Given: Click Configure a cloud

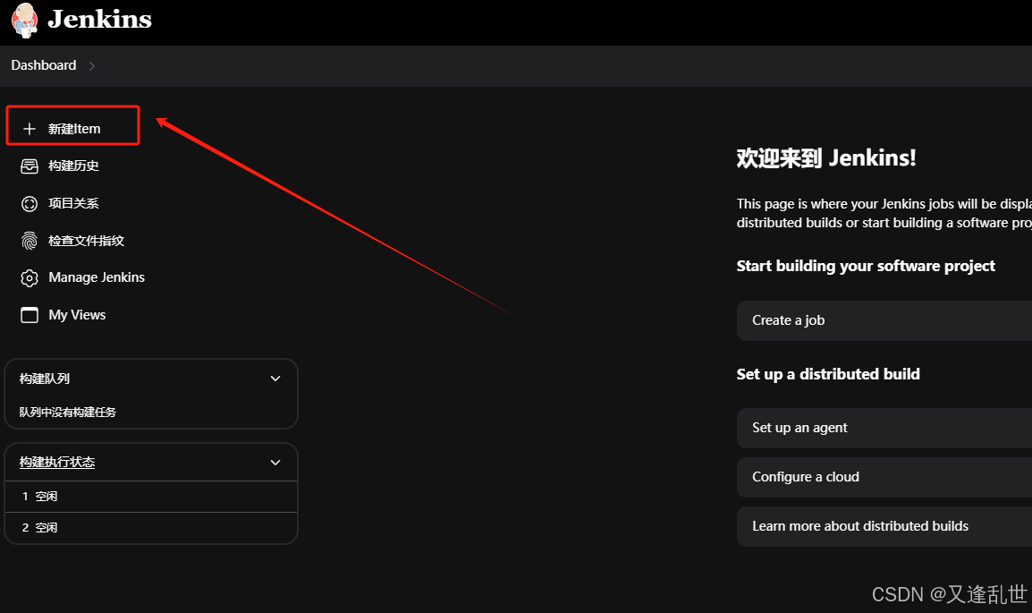Looking at the screenshot, I should tap(884, 477).
